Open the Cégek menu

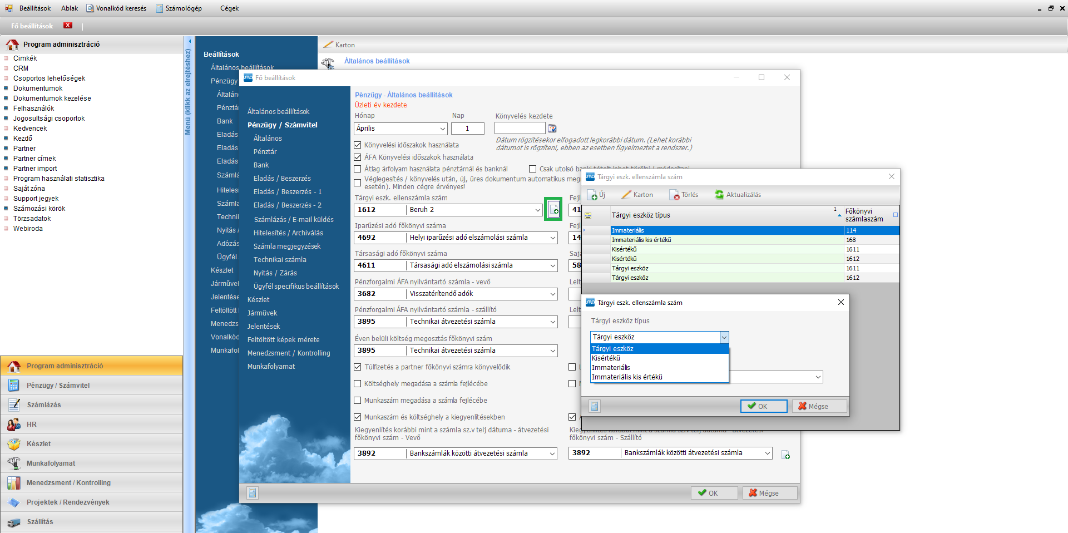click(229, 8)
